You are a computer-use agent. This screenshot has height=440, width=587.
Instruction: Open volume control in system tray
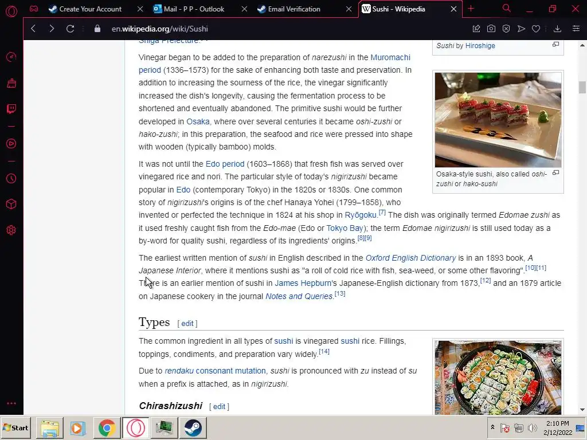[531, 427]
